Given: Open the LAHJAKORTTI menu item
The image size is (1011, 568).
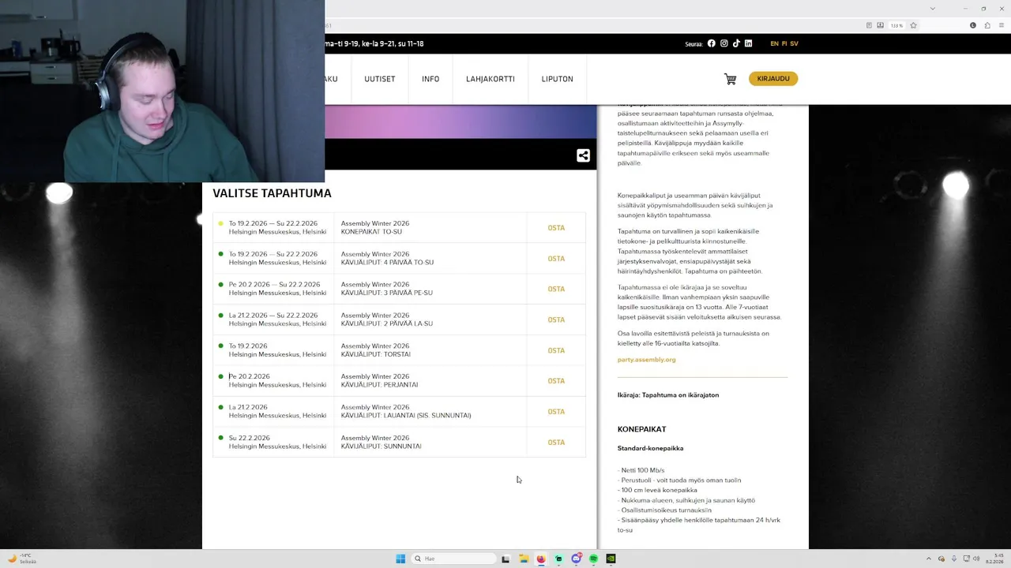Looking at the screenshot, I should [490, 79].
